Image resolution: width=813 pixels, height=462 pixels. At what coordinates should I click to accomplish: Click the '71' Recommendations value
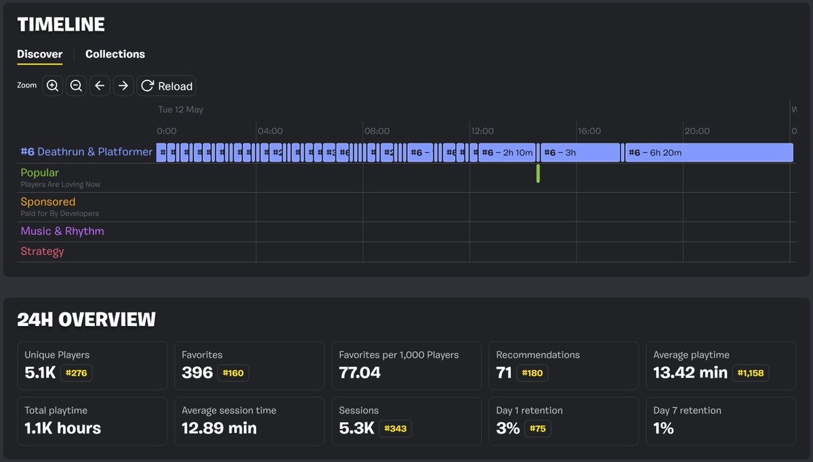[x=503, y=373]
